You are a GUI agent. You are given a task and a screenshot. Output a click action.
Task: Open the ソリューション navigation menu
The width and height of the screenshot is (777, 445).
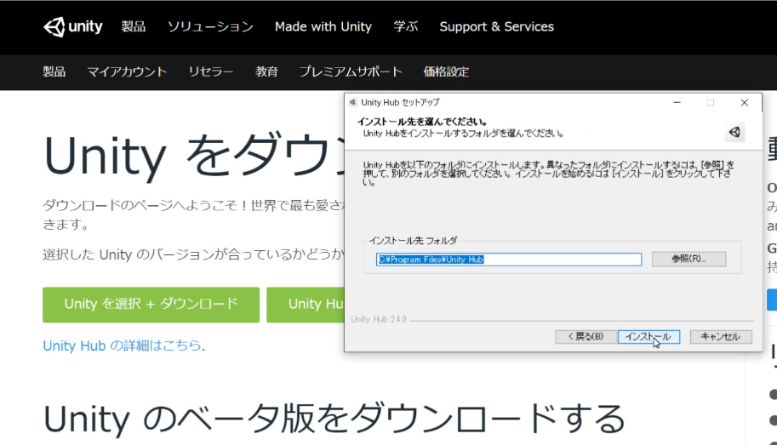pos(210,26)
